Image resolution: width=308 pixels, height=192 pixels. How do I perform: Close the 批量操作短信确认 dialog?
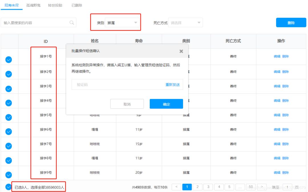tap(181, 51)
